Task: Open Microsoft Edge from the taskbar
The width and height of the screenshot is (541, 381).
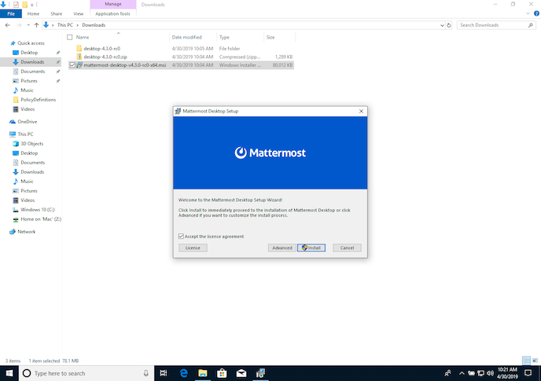Action: 182,372
